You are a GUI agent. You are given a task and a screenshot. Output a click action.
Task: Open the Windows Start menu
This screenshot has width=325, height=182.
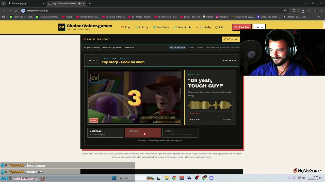tap(114, 178)
